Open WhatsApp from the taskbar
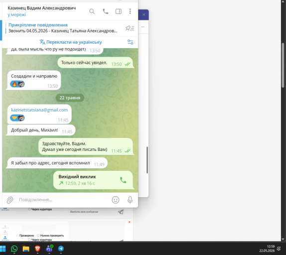Screen dimensions: 286x255 pos(14,249)
